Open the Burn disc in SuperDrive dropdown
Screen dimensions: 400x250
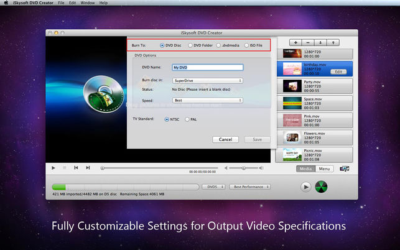pyautogui.click(x=207, y=81)
